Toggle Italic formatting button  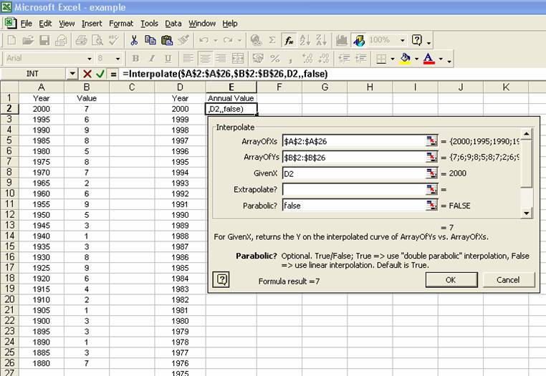tap(151, 59)
